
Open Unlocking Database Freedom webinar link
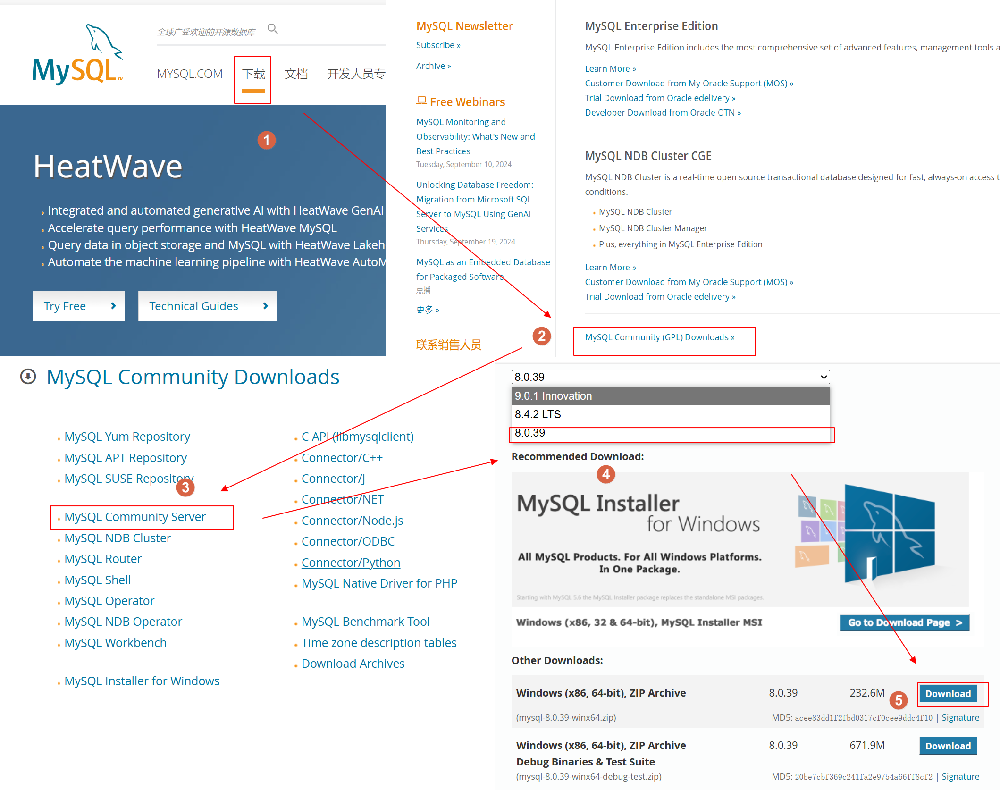pos(475,206)
